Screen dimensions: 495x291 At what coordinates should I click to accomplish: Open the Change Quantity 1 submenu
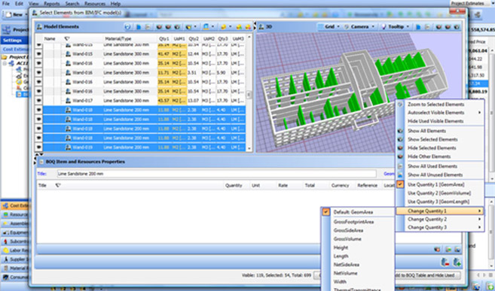(x=440, y=211)
